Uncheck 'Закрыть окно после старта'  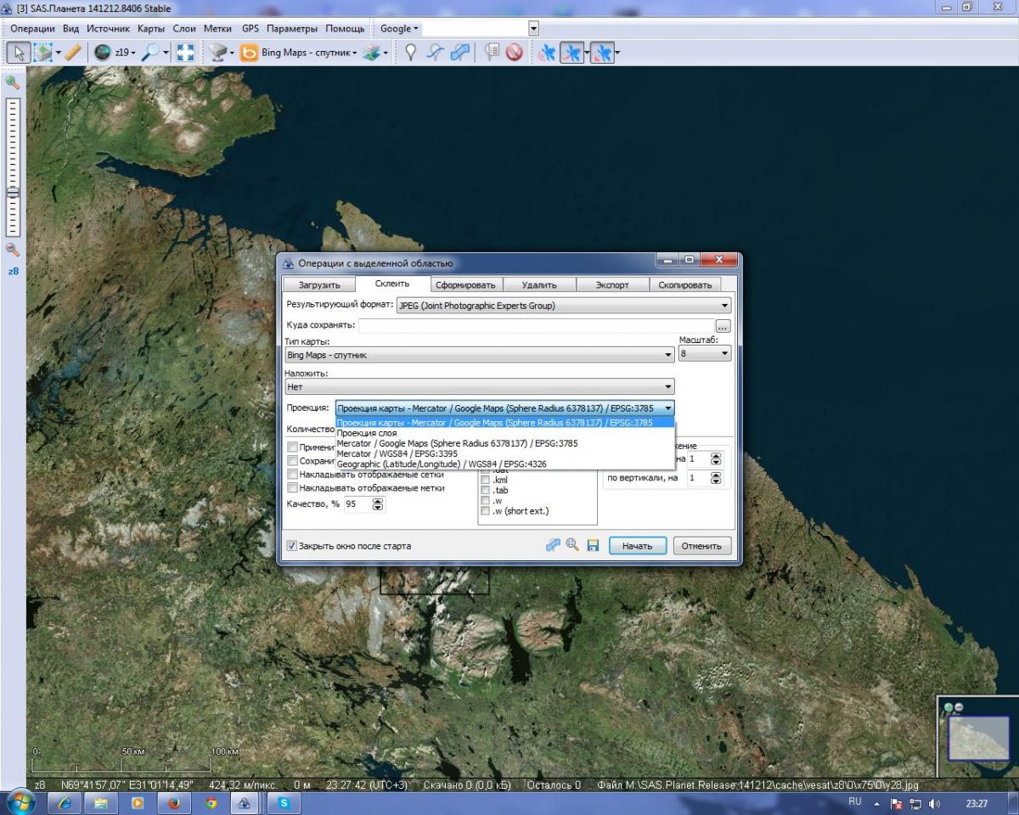coord(292,546)
